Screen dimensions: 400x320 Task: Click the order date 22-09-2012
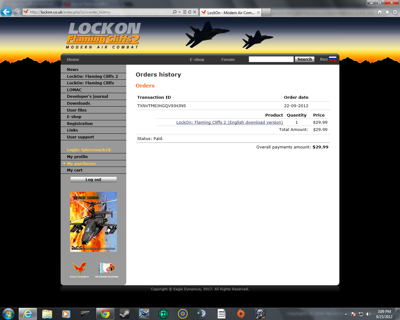[x=296, y=106]
